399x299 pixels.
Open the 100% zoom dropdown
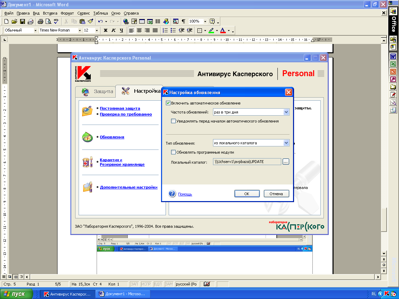(205, 21)
